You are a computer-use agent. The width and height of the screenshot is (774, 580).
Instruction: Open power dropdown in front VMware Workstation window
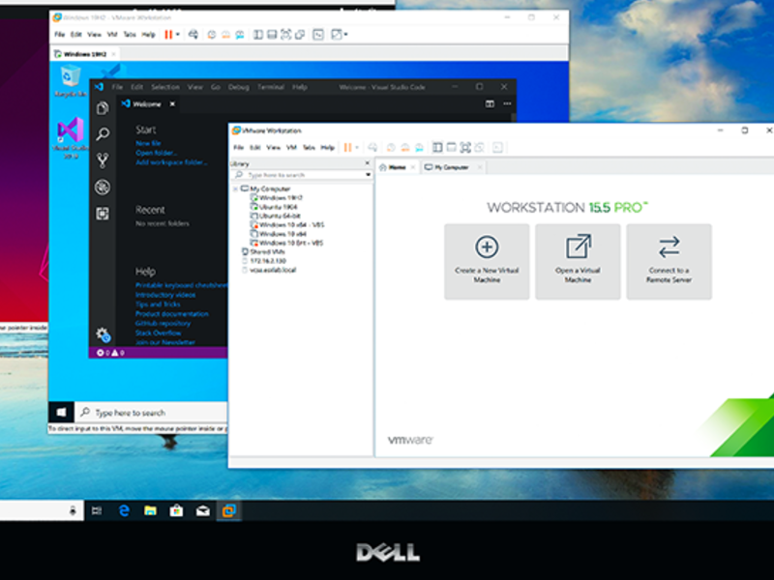[357, 148]
